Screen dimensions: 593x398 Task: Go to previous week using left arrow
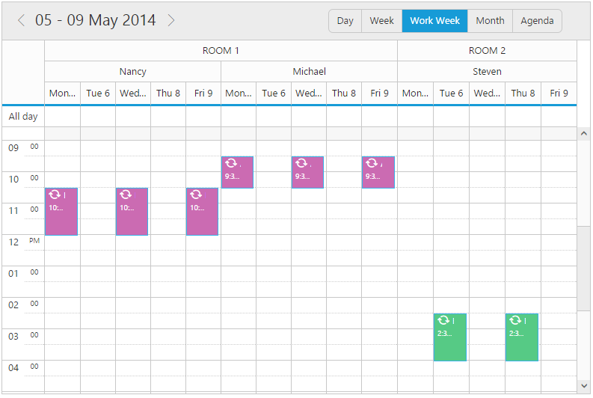click(x=21, y=20)
